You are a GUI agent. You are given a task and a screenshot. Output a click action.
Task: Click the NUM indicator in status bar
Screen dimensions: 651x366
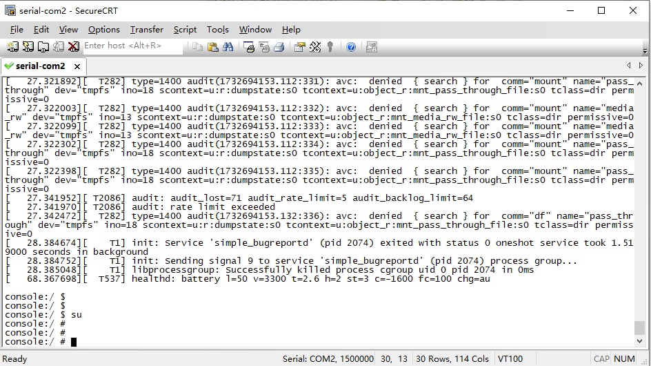624,359
